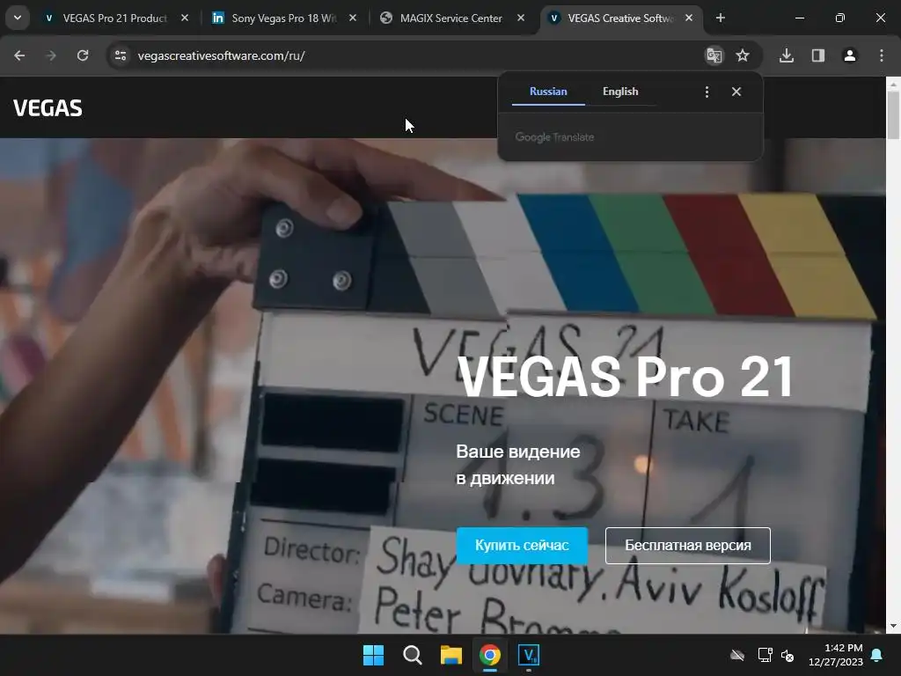The width and height of the screenshot is (901, 676).
Task: Open a new browser tab
Action: [720, 18]
